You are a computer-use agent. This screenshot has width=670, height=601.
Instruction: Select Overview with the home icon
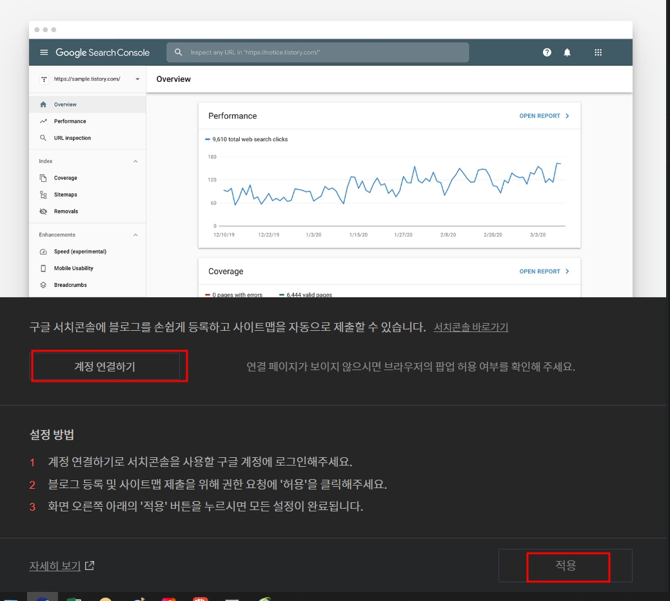pyautogui.click(x=88, y=104)
